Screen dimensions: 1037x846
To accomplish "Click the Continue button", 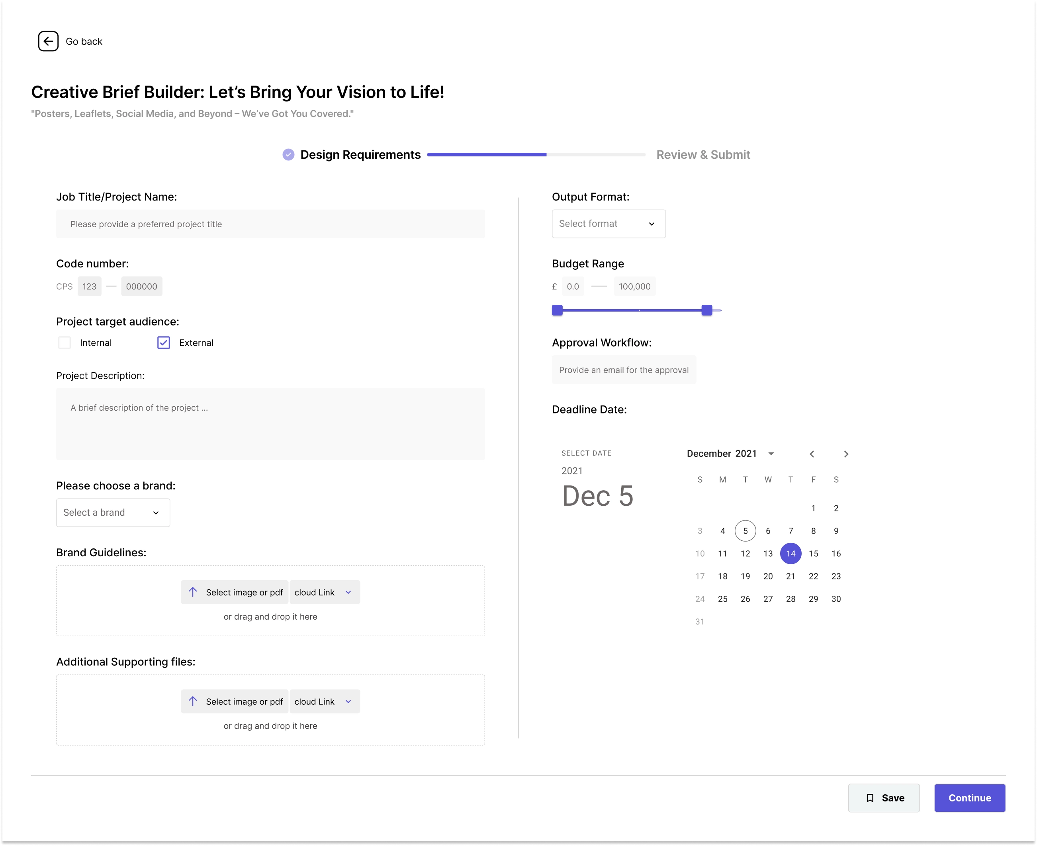I will tap(970, 798).
